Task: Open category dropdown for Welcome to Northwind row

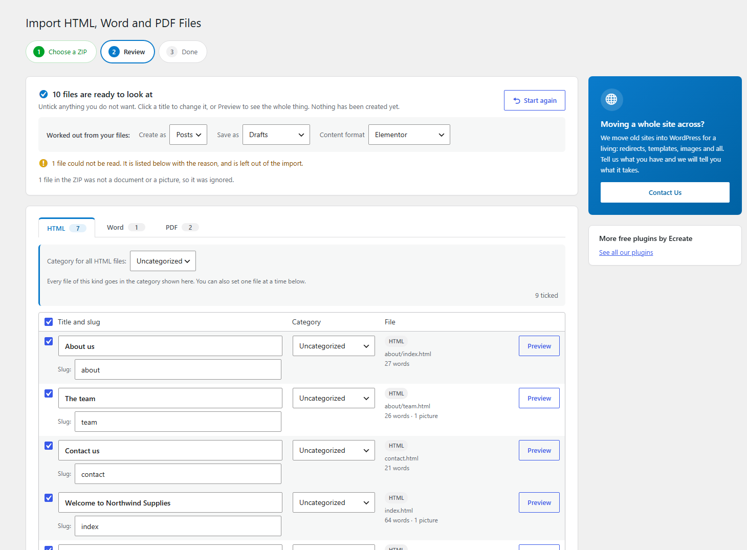Action: pos(334,502)
